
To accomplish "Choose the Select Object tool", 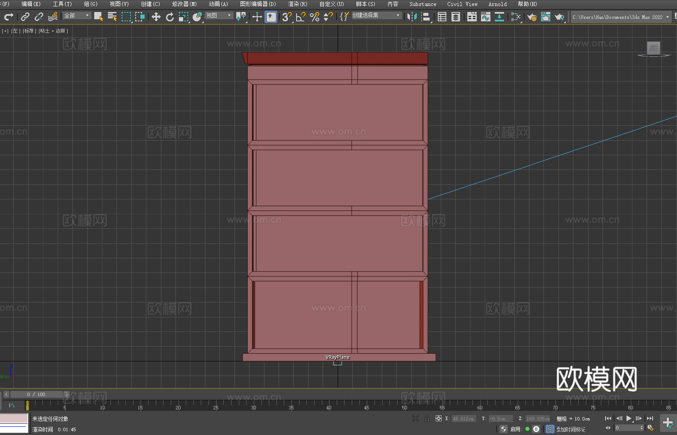I will pyautogui.click(x=98, y=17).
